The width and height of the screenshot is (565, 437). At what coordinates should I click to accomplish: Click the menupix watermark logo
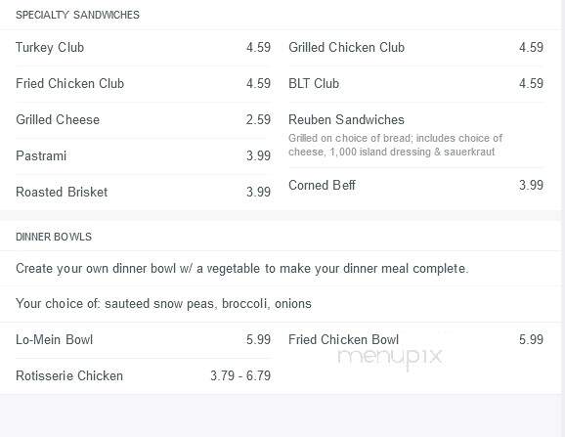point(389,358)
